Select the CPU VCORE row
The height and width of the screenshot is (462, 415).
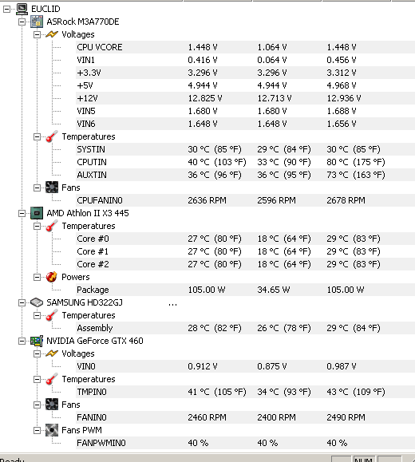pos(245,47)
